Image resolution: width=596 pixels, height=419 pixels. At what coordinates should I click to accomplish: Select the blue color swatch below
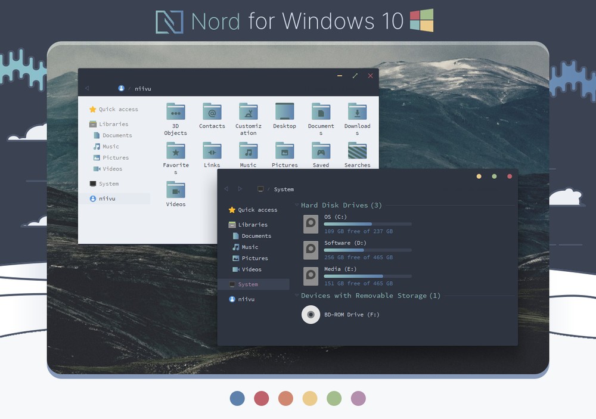click(237, 398)
